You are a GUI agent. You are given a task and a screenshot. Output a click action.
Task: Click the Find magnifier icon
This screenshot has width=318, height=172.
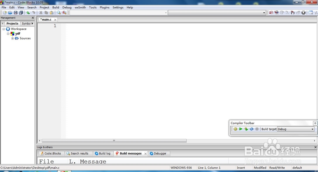pyautogui.click(x=59, y=13)
